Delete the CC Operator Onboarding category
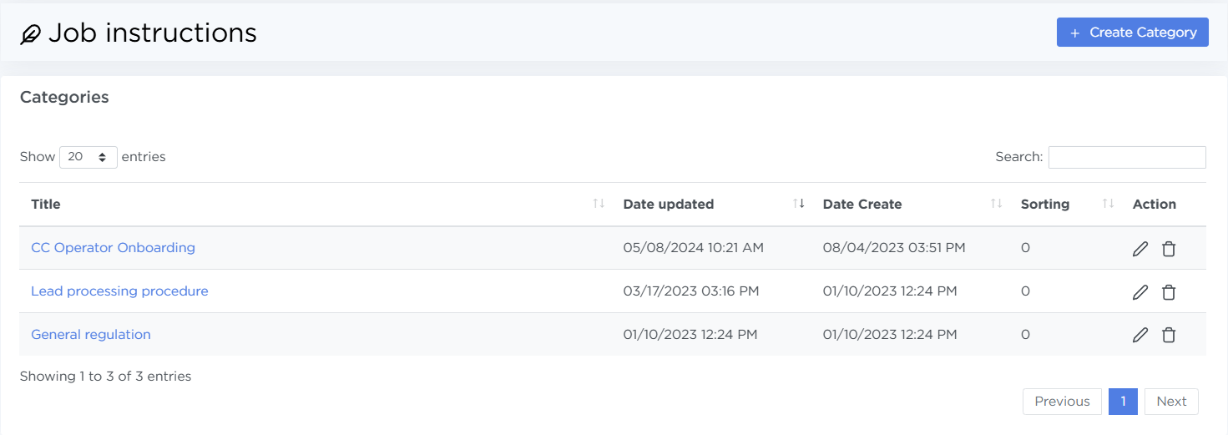This screenshot has width=1228, height=435. point(1169,249)
